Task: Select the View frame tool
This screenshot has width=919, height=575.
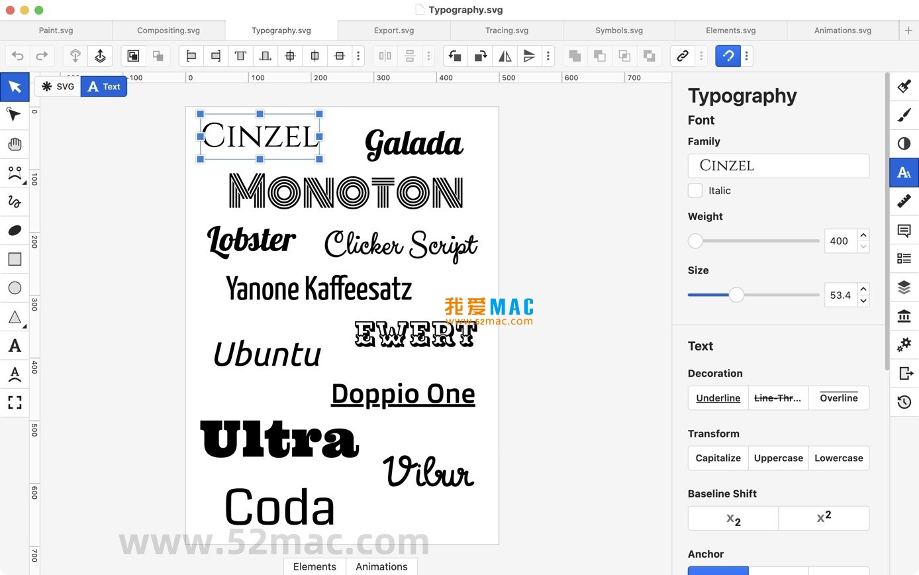Action: pos(15,402)
